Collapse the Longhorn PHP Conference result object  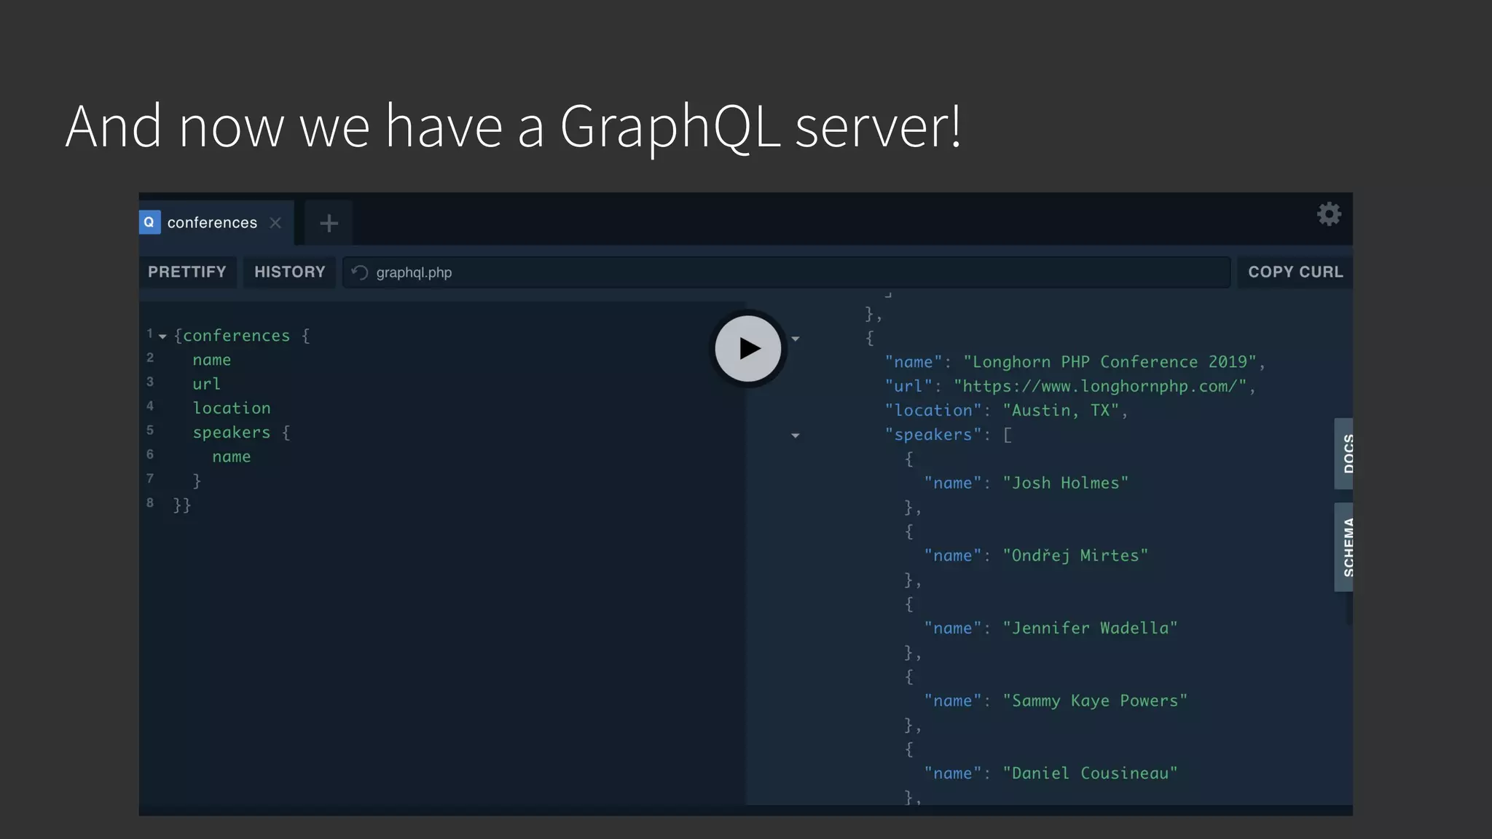click(x=796, y=339)
